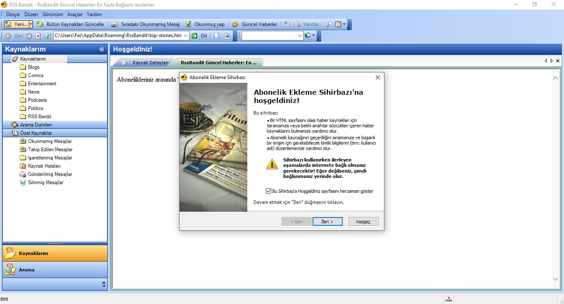The height and width of the screenshot is (304, 564).
Task: Click the tab scroll left arrow
Action: 546,61
